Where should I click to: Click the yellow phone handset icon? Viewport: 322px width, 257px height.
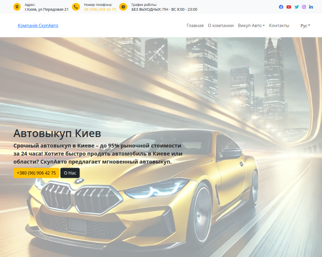point(76,7)
